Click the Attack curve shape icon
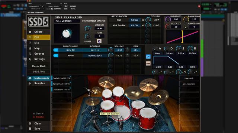Image resolution: width=238 pixels, height=133 pixels. [160, 72]
